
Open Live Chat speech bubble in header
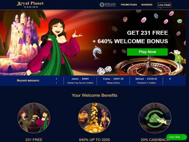[x=164, y=5]
